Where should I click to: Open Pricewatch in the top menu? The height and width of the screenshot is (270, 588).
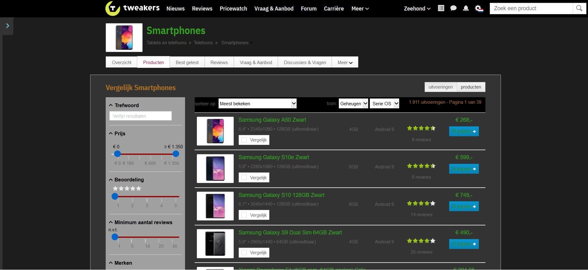click(233, 9)
